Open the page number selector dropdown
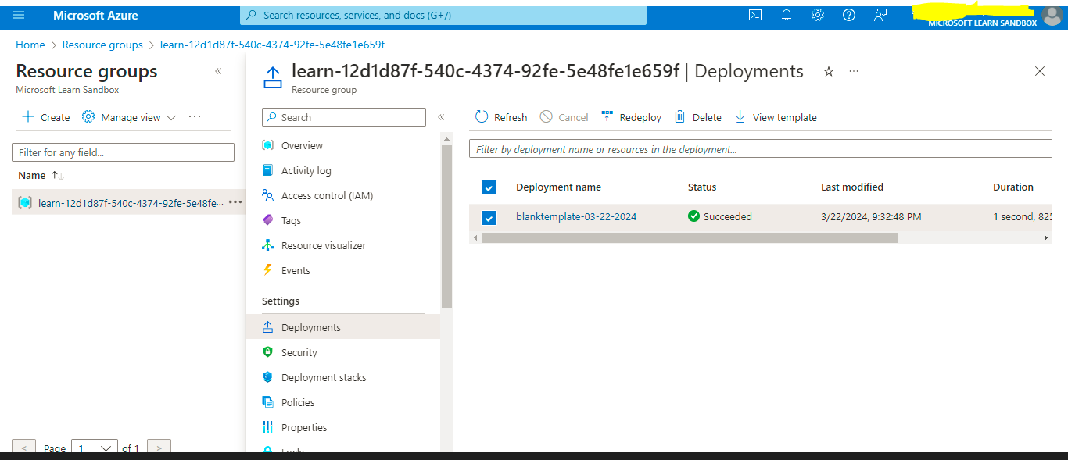This screenshot has height=460, width=1068. (x=94, y=448)
